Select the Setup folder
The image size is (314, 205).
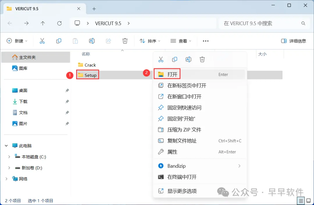click(x=87, y=75)
